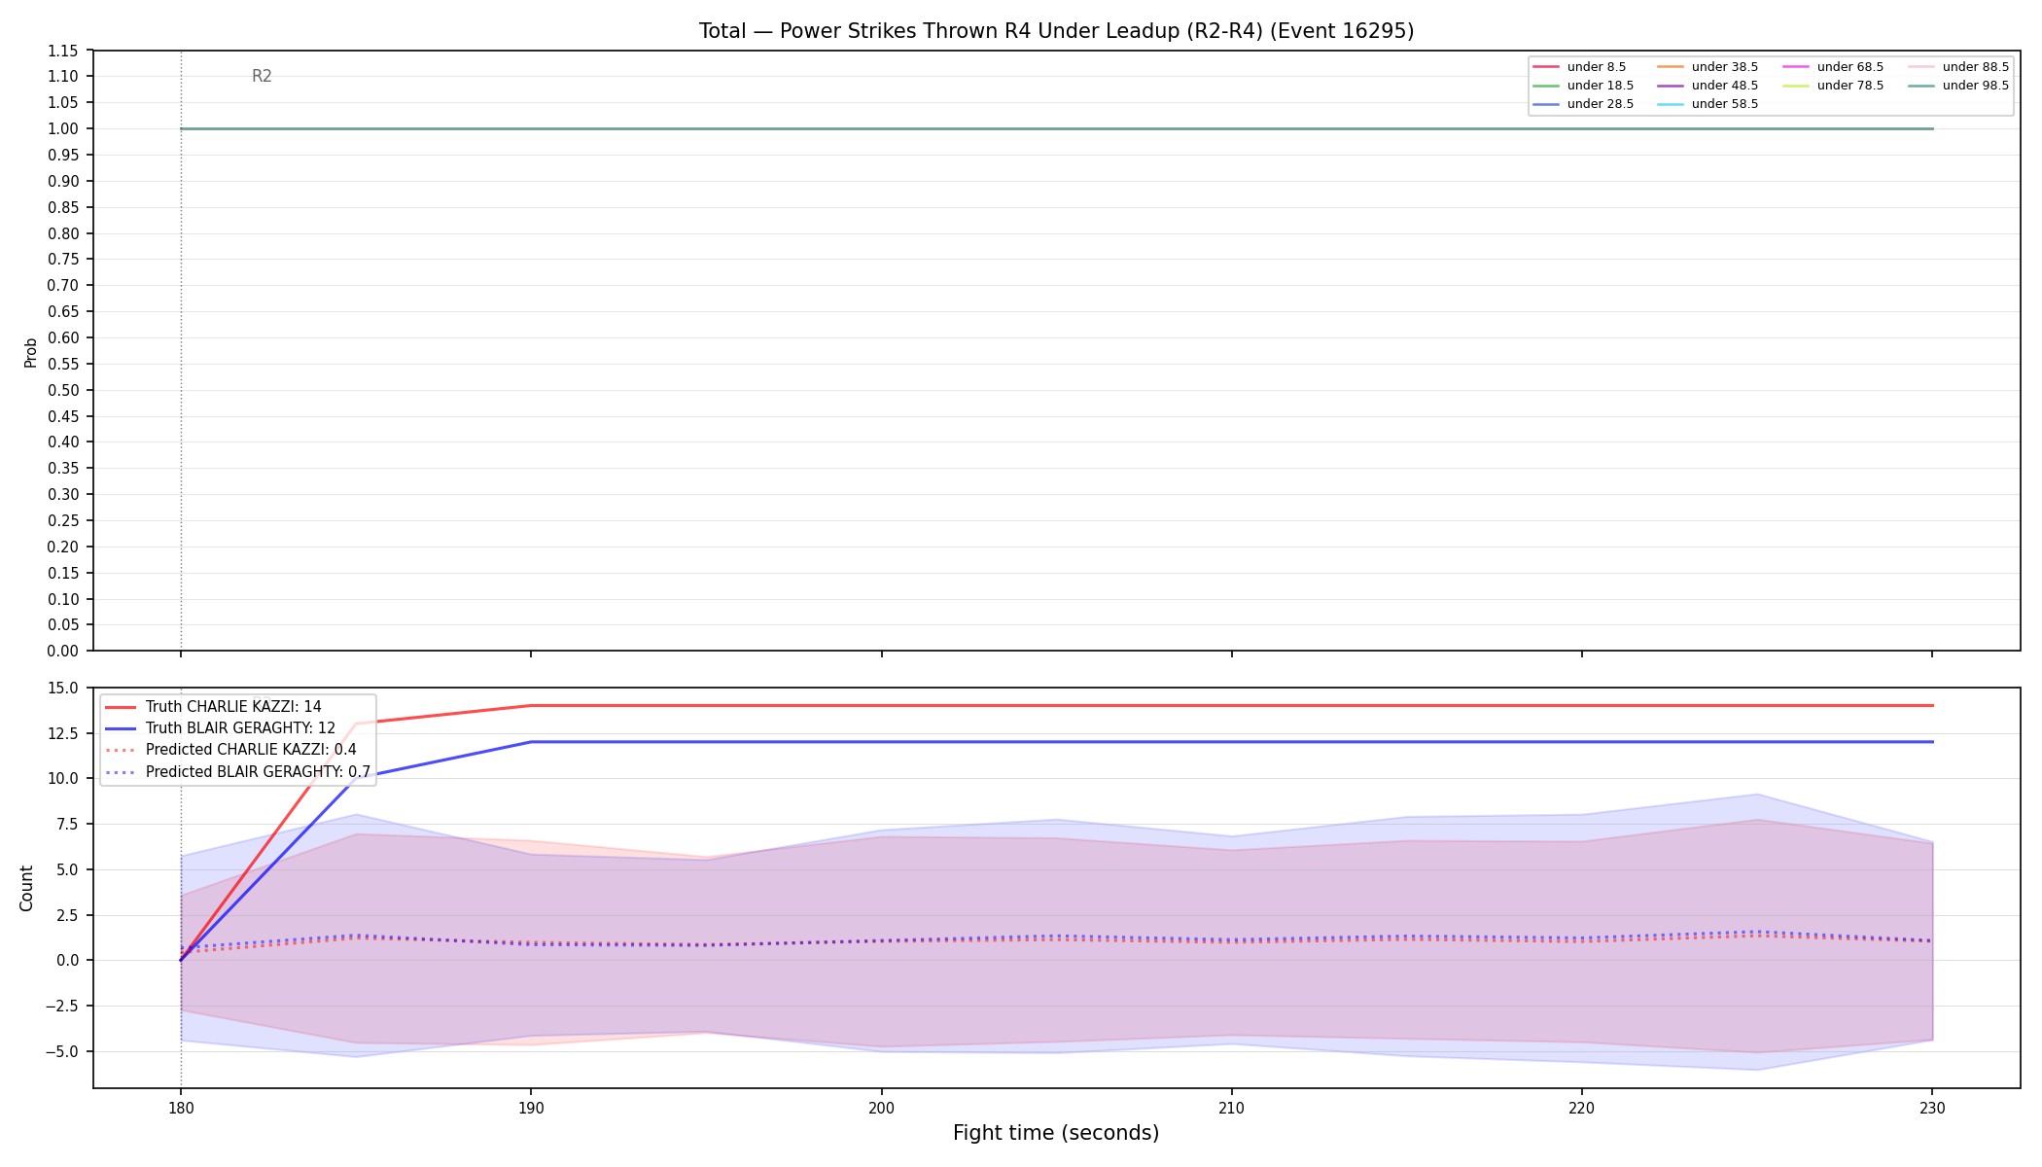Select the 'under 18.5' legend entry
2042x1167 pixels.
(x=1583, y=86)
